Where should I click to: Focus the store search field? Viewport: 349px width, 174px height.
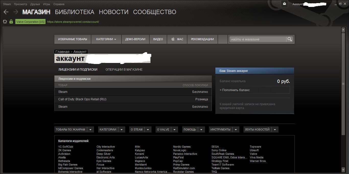click(x=258, y=39)
